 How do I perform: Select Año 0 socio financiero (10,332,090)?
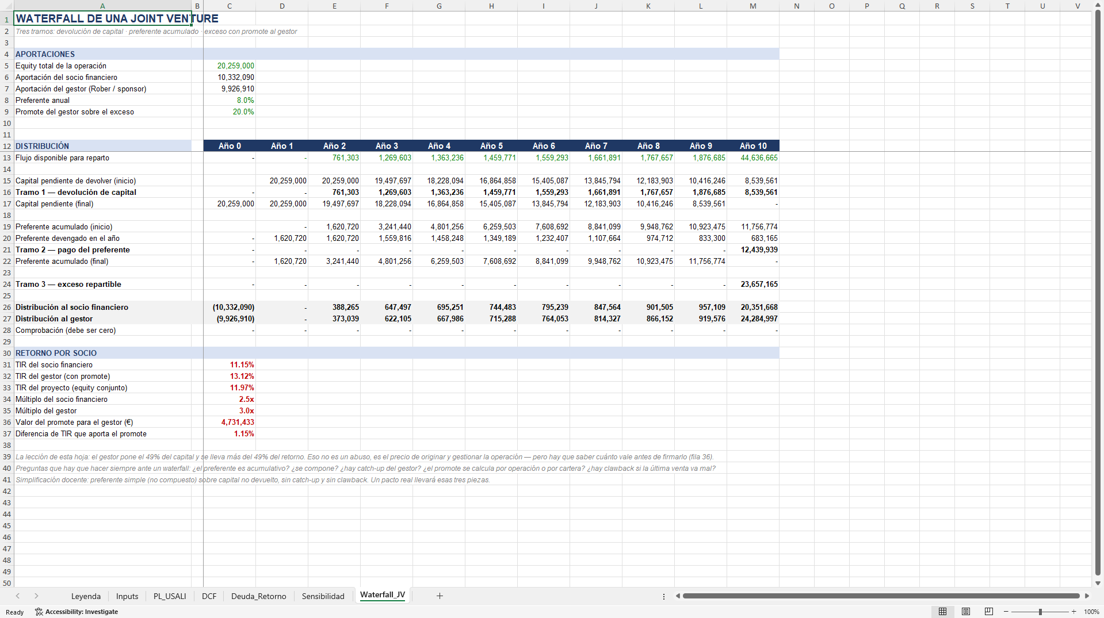pyautogui.click(x=230, y=307)
